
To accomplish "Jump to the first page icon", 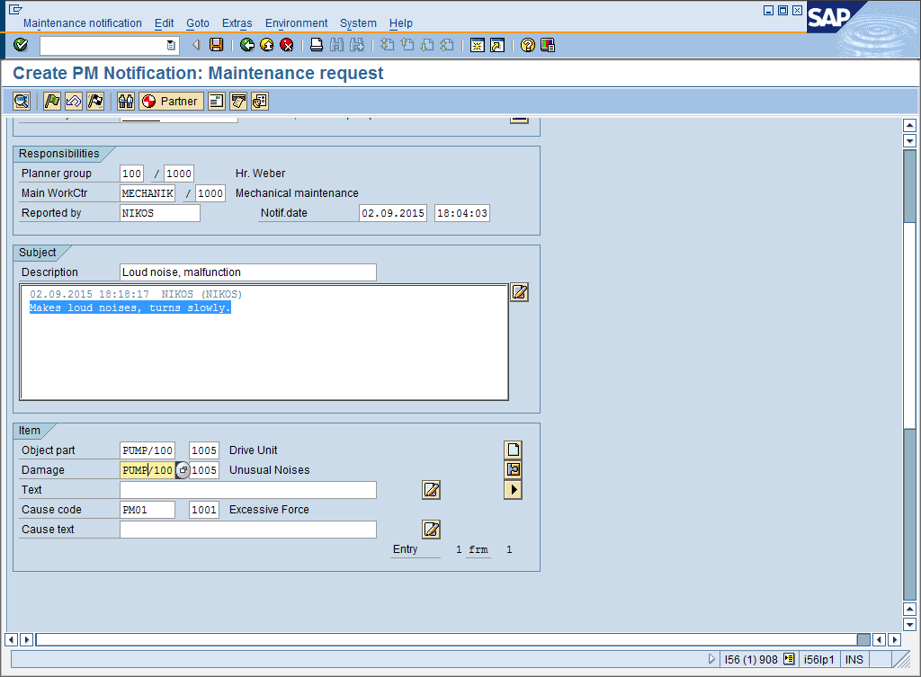I will pos(387,45).
